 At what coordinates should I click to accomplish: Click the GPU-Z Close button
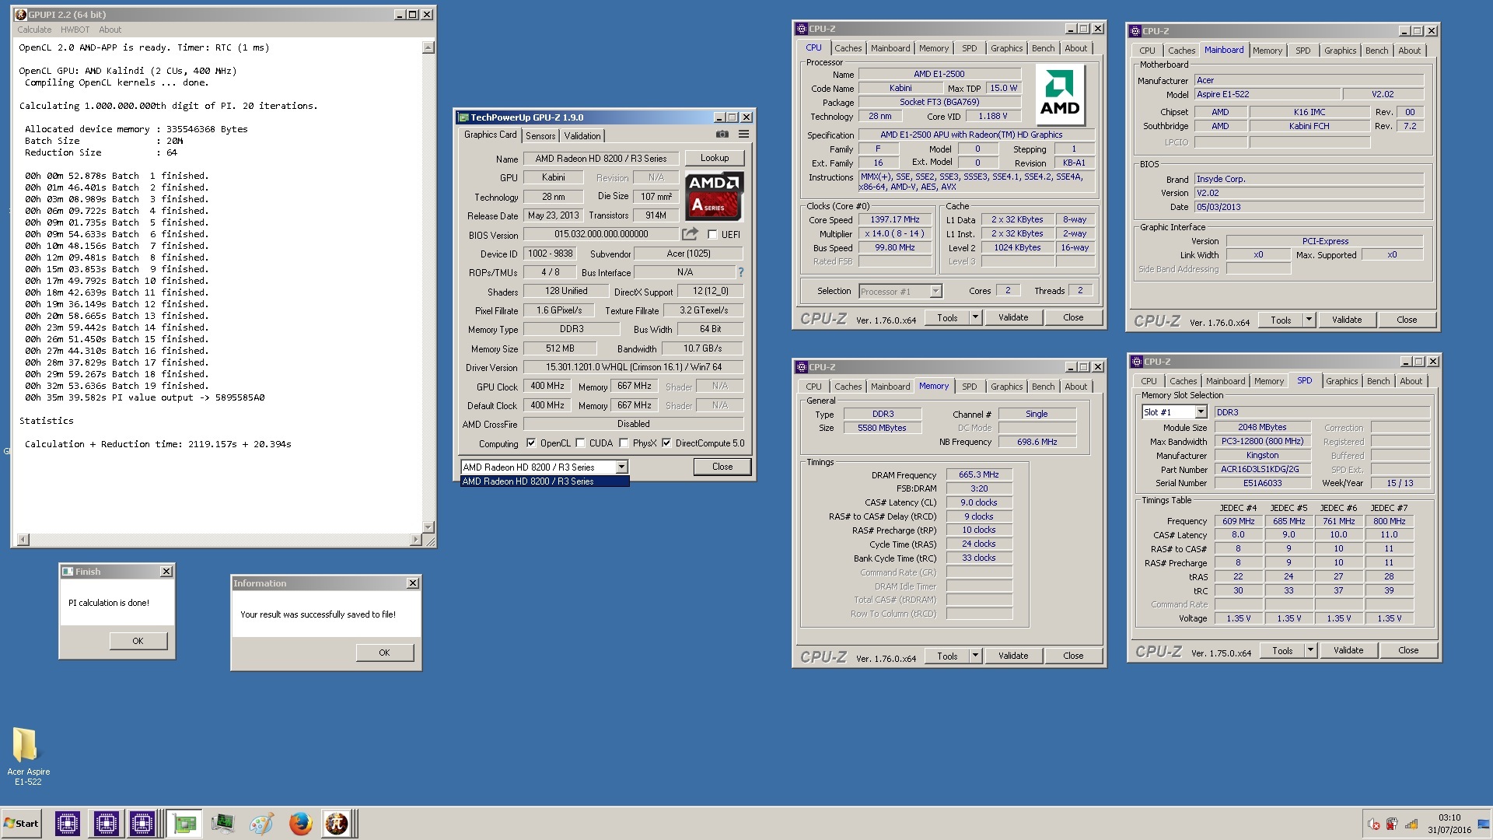(x=722, y=467)
